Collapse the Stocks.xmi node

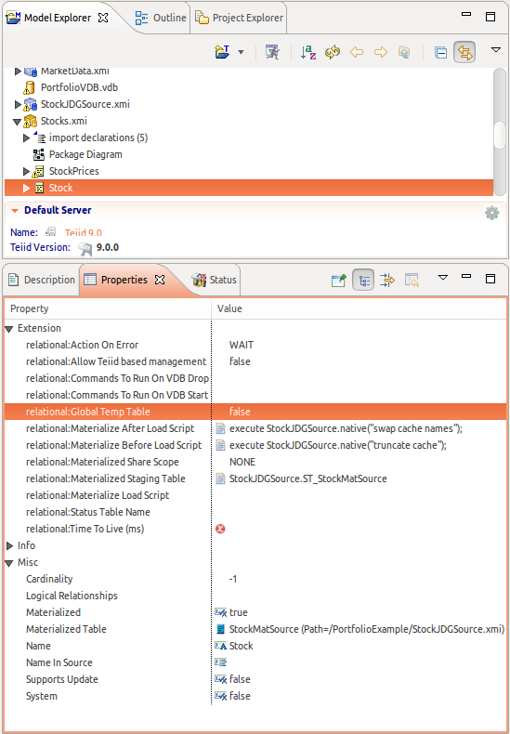coord(18,122)
